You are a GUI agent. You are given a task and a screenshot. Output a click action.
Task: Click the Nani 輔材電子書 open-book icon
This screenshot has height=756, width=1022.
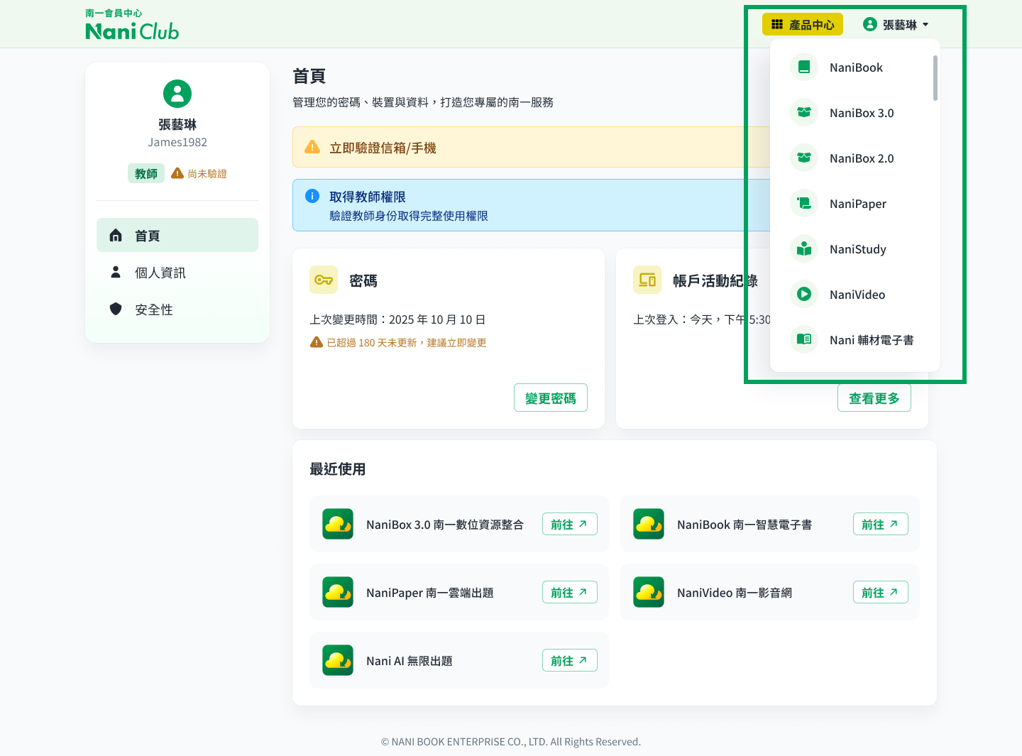pyautogui.click(x=804, y=340)
